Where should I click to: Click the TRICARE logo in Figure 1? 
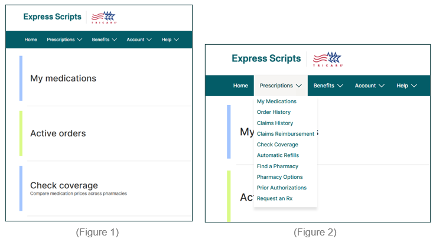(x=104, y=18)
